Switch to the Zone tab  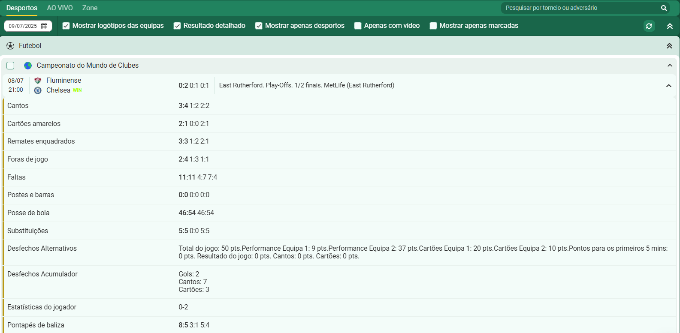(x=90, y=8)
